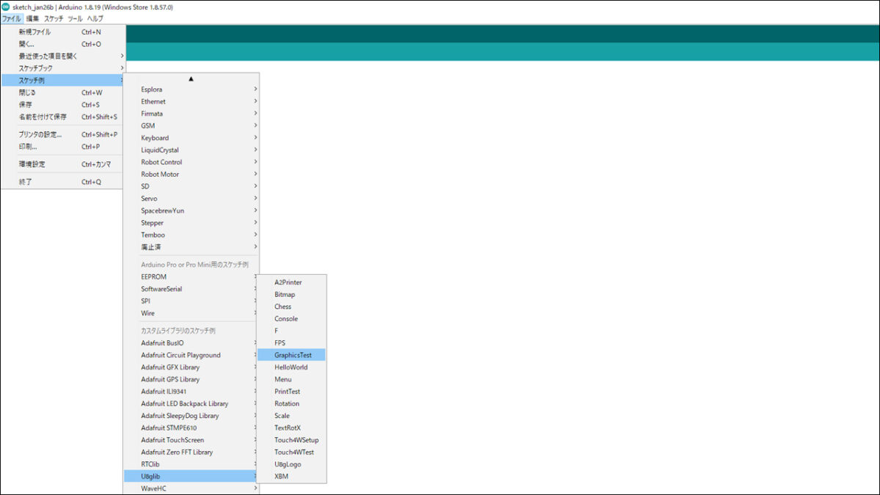Viewport: 880px width, 495px height.
Task: Expand the スケッチブック submenu
Action: click(x=36, y=68)
